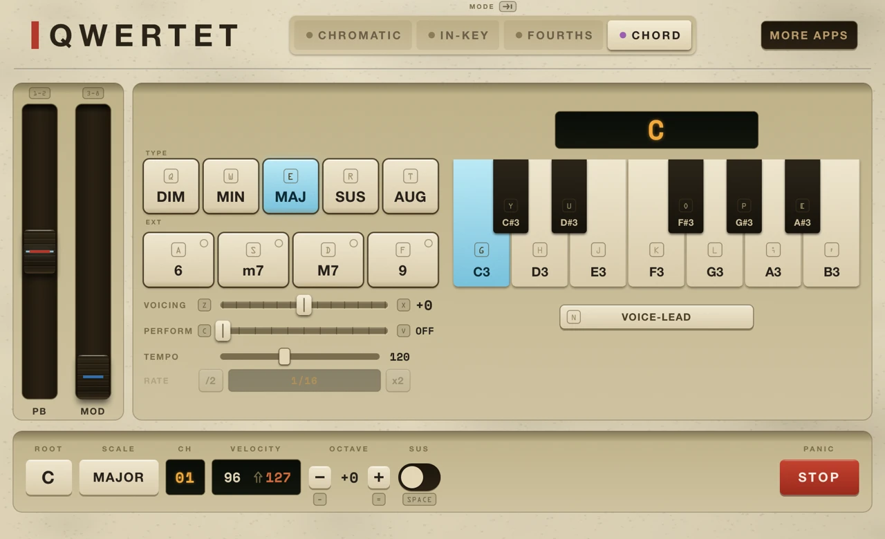Screen dimensions: 885x539
Task: Click the V key perform increase icon
Action: point(404,331)
